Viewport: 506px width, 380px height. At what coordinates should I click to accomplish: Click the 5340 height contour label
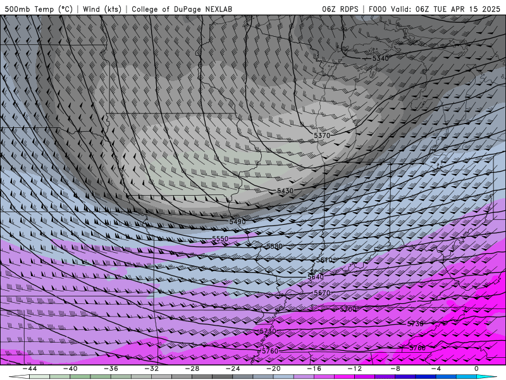pos(381,58)
